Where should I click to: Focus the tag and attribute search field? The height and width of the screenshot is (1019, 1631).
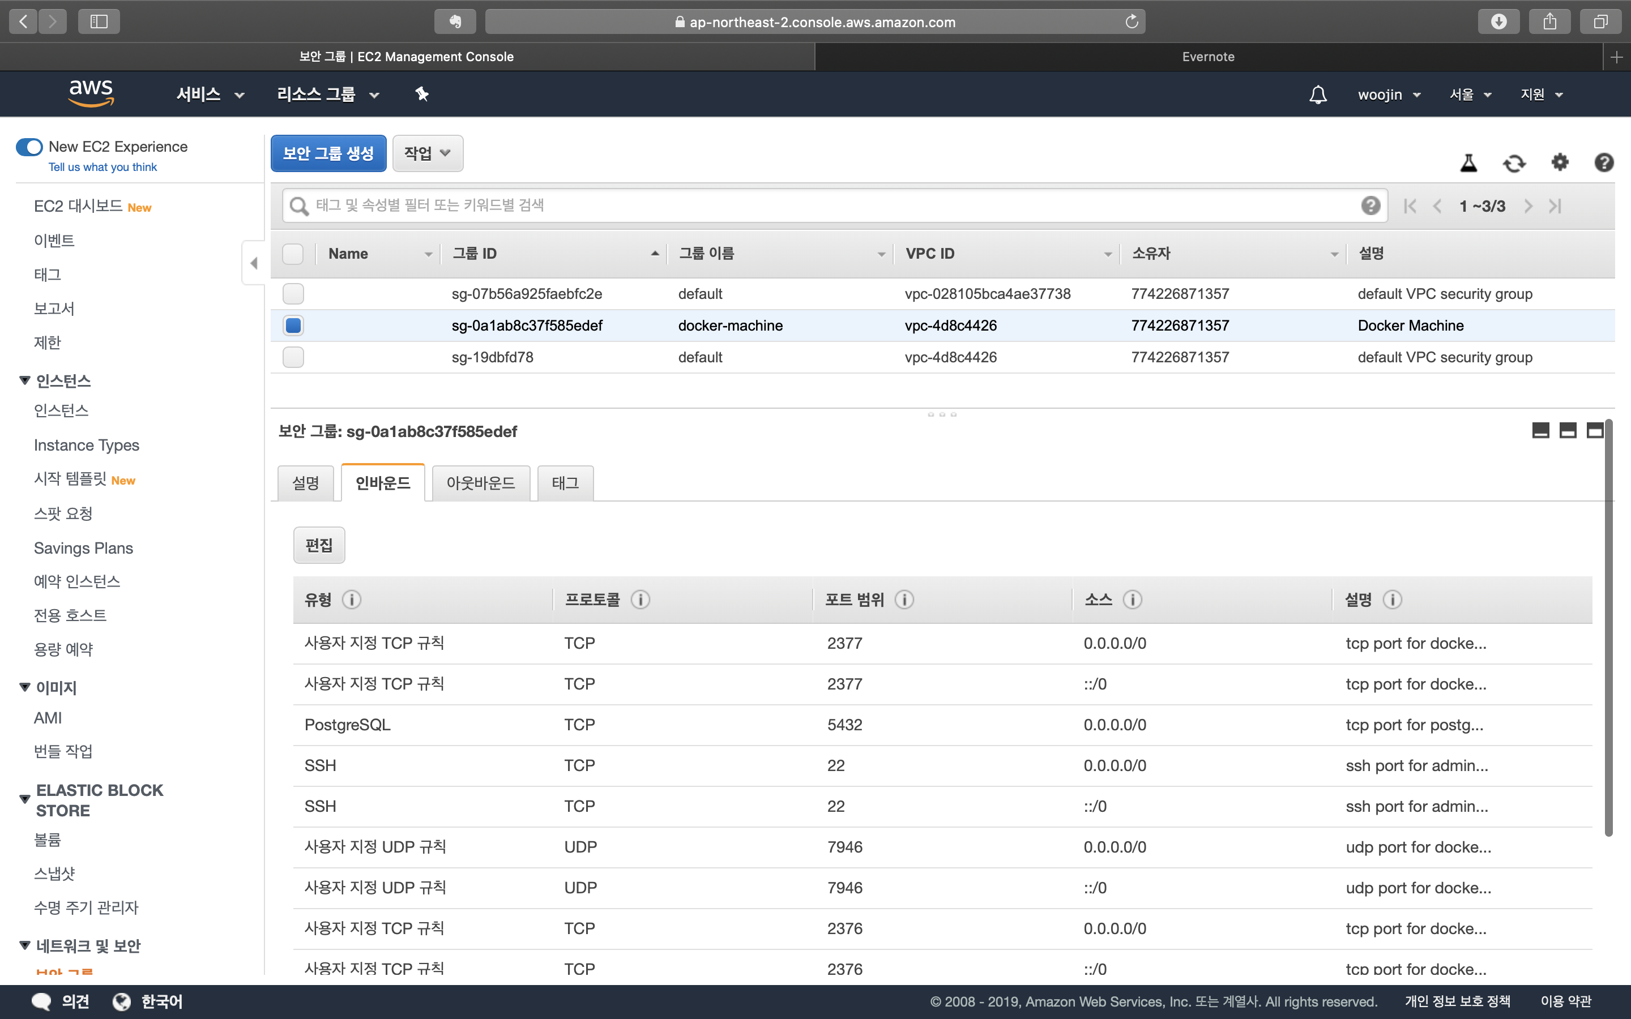click(834, 205)
